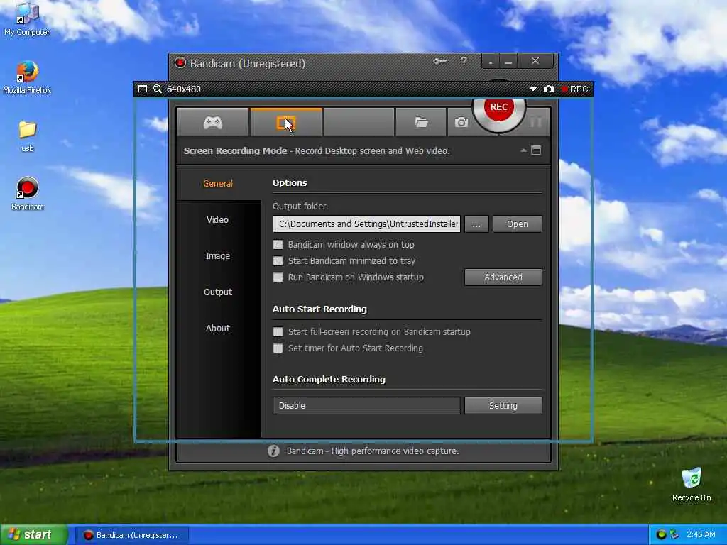Click the usb folder on desktop
Screen dimensions: 727x545
pyautogui.click(x=28, y=136)
